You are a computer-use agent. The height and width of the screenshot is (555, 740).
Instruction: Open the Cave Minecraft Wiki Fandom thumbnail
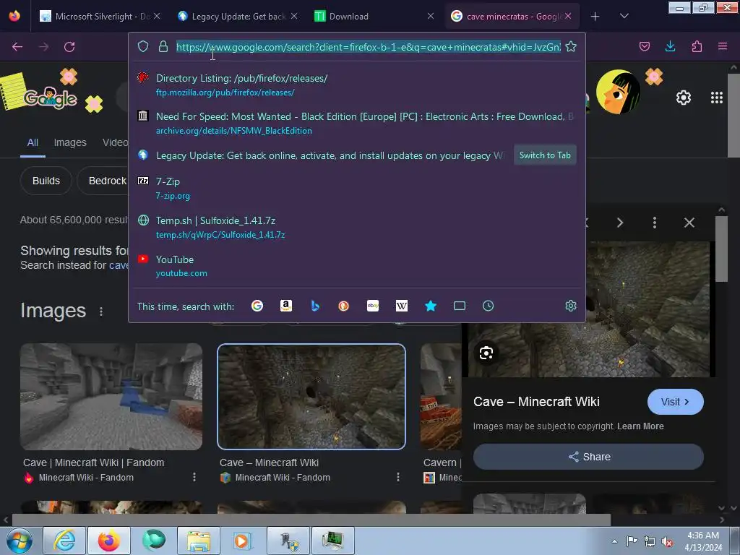click(x=111, y=397)
